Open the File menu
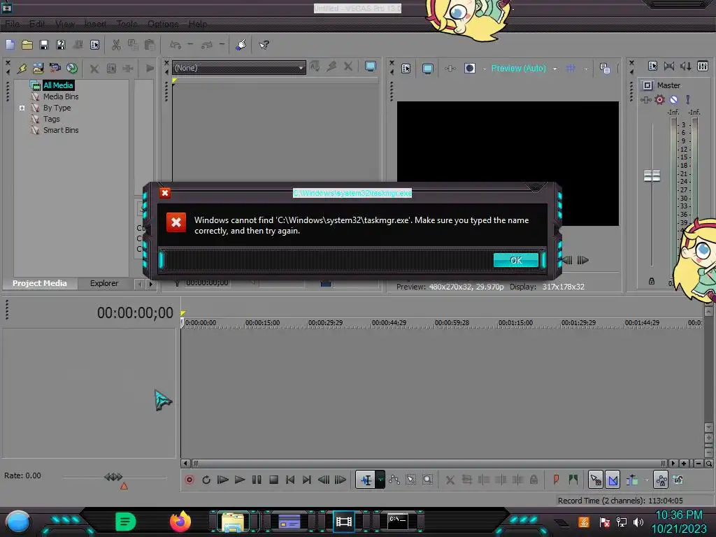716x537 pixels. [13, 24]
